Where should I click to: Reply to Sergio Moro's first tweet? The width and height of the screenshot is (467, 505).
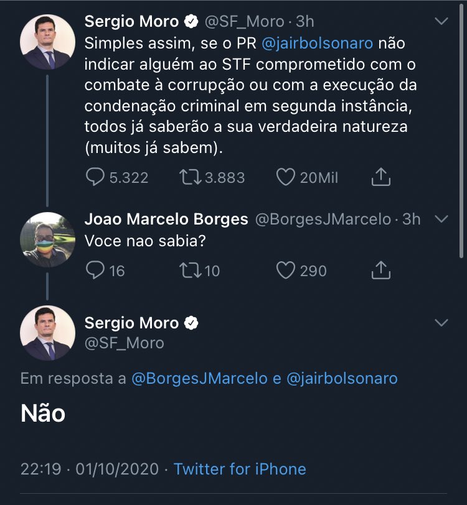pos(95,178)
